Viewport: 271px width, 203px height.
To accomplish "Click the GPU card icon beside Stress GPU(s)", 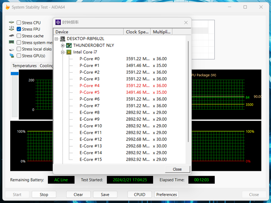I will (11, 56).
